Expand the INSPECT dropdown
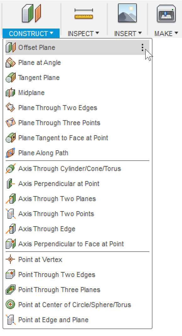Image resolution: width=182 pixels, height=336 pixels. click(x=83, y=34)
